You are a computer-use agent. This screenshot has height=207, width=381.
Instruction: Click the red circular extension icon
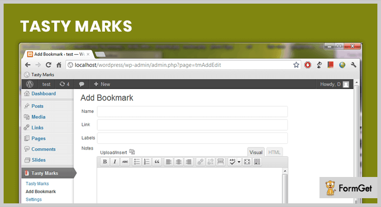click(x=308, y=65)
